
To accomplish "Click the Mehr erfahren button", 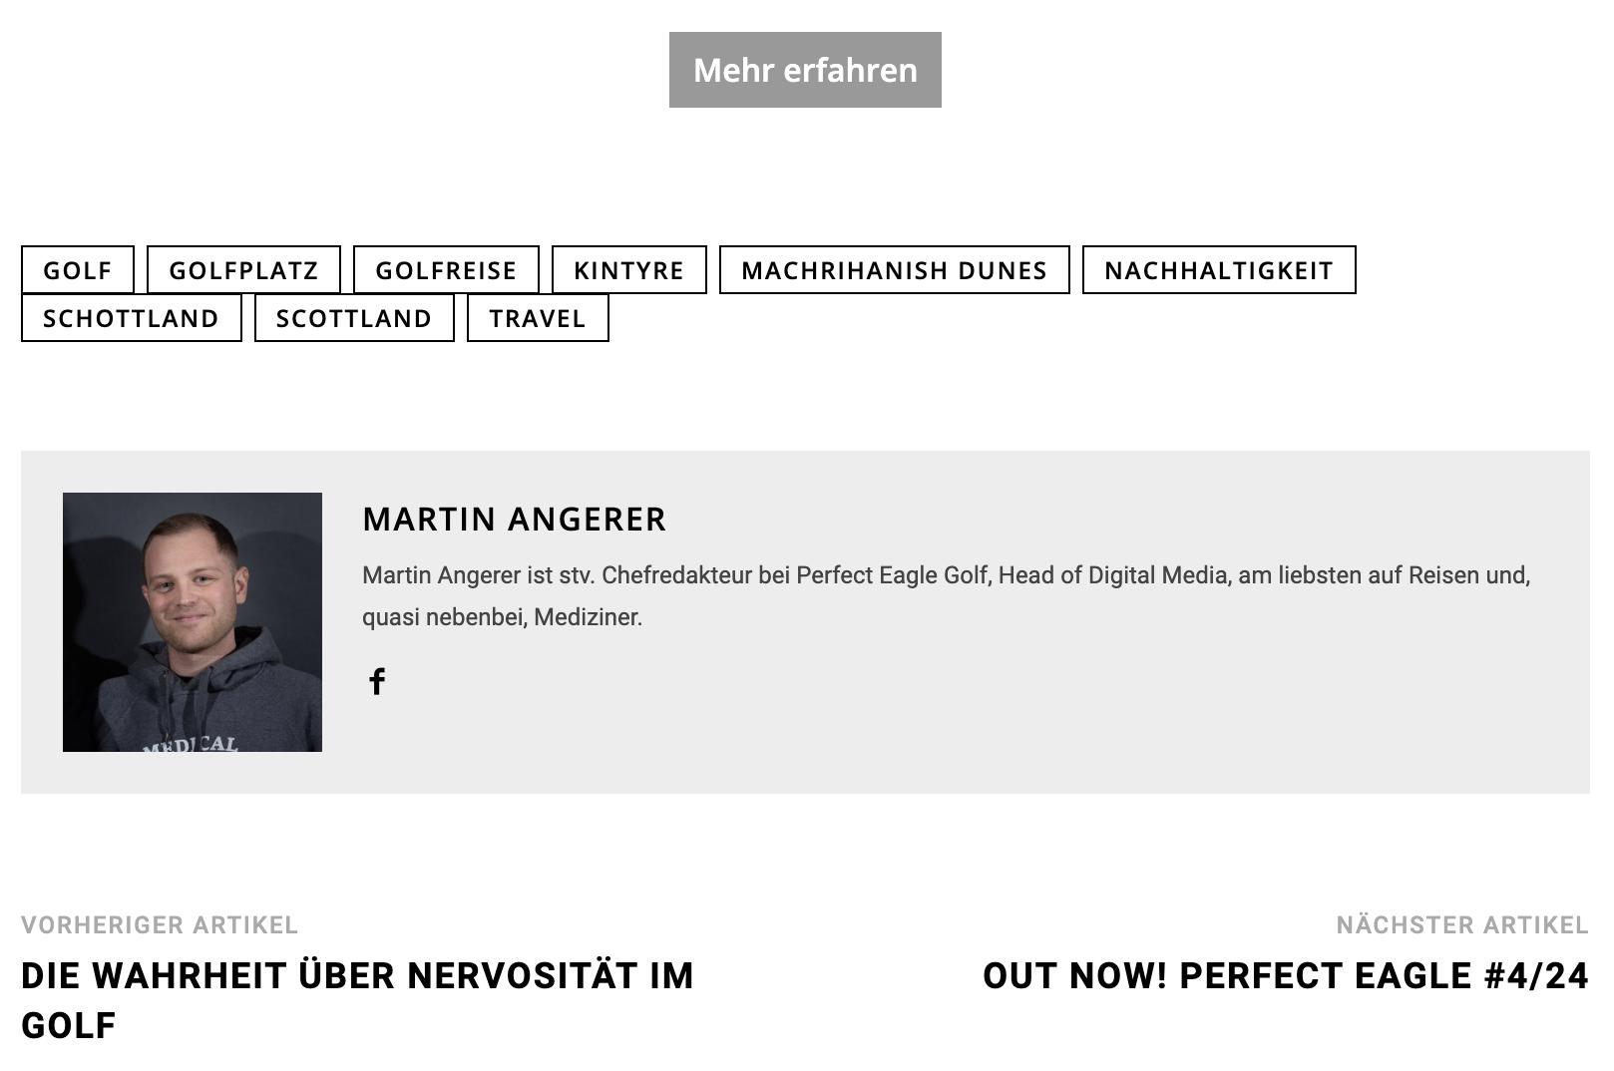I will click(x=805, y=70).
